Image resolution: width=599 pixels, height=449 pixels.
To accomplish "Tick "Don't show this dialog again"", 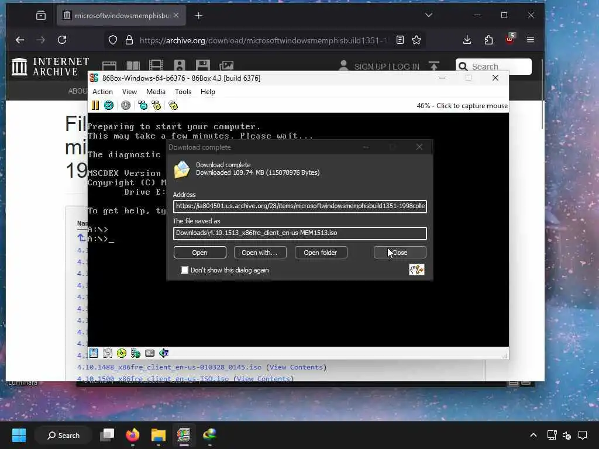I will tap(184, 270).
